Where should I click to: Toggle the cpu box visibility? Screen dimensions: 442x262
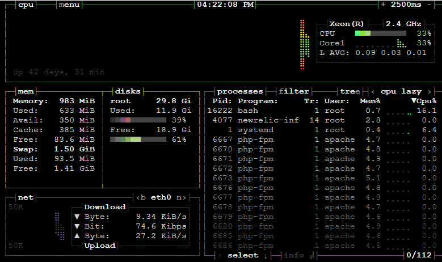tap(26, 5)
